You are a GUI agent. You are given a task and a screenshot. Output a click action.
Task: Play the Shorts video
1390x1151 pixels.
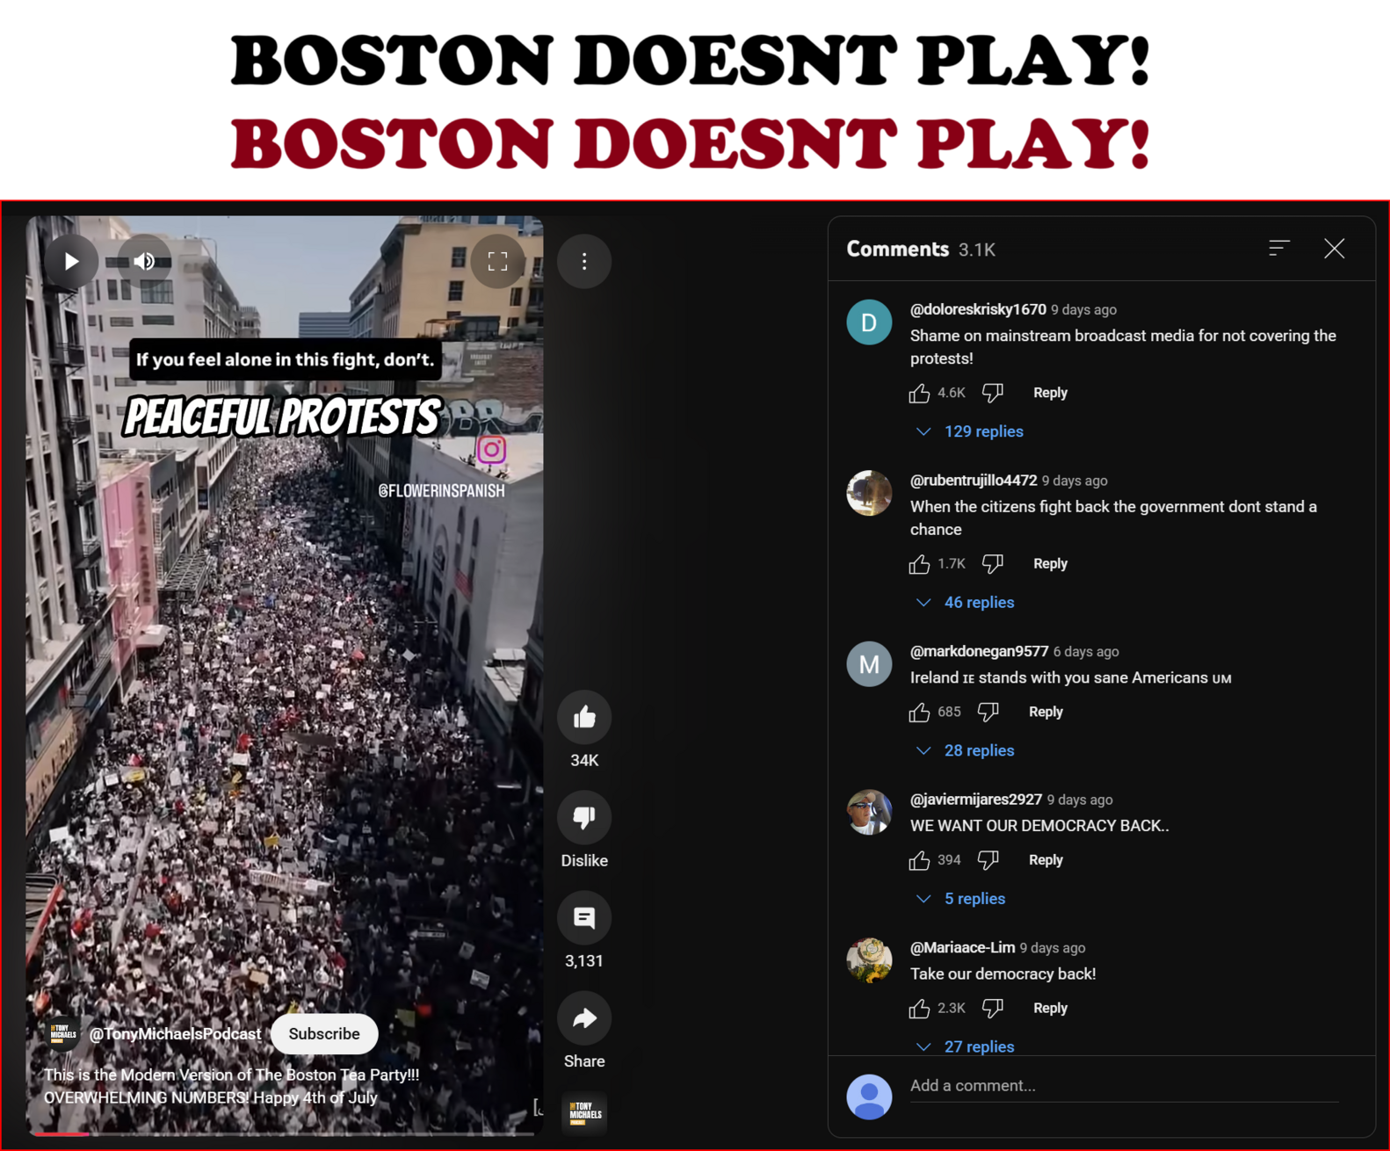point(71,261)
